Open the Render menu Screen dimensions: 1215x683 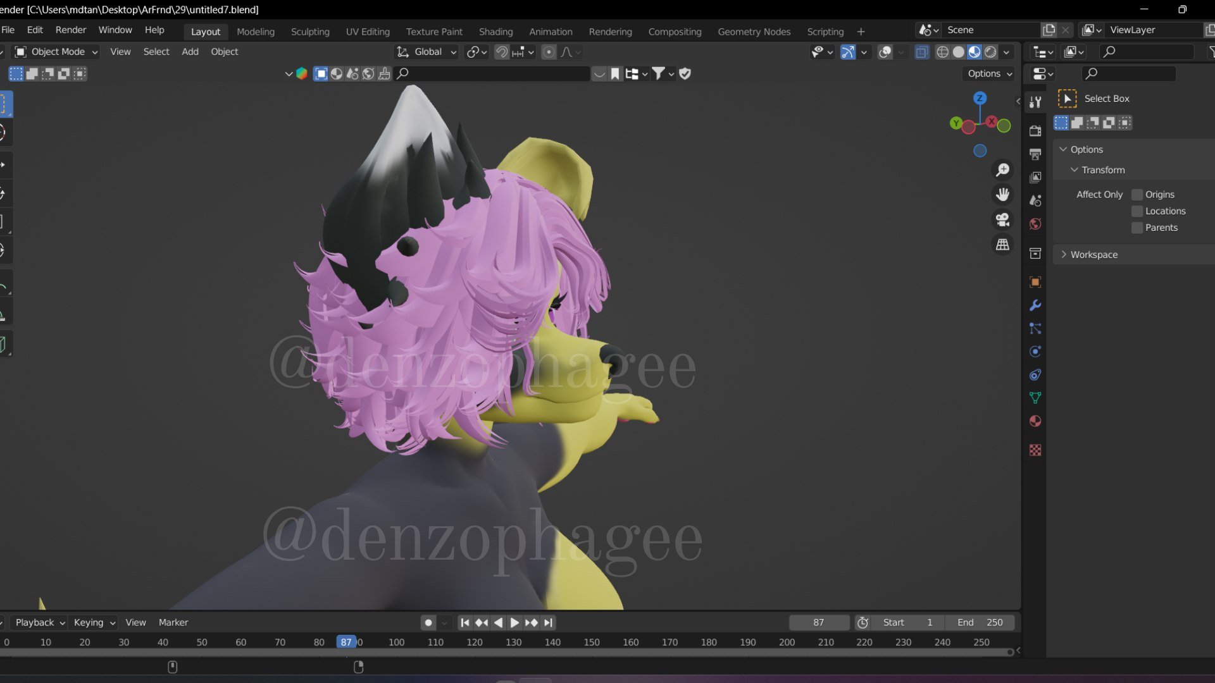point(70,30)
